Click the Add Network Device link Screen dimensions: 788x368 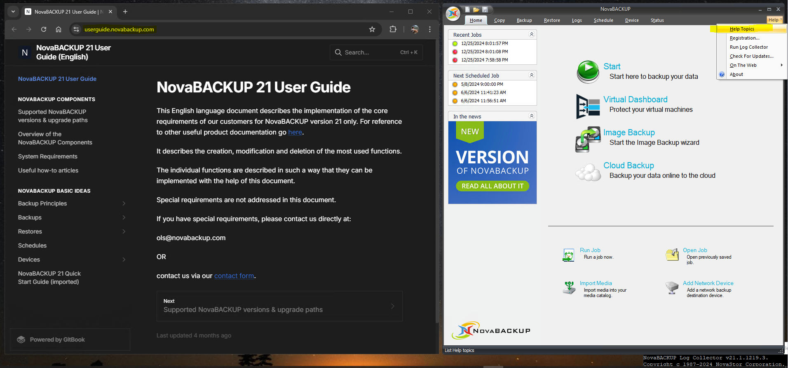pos(708,283)
